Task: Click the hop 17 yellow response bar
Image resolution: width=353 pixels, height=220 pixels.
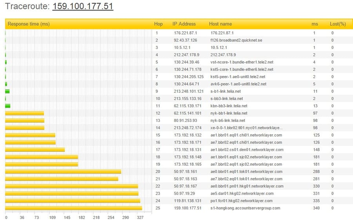Action: tap(35, 150)
